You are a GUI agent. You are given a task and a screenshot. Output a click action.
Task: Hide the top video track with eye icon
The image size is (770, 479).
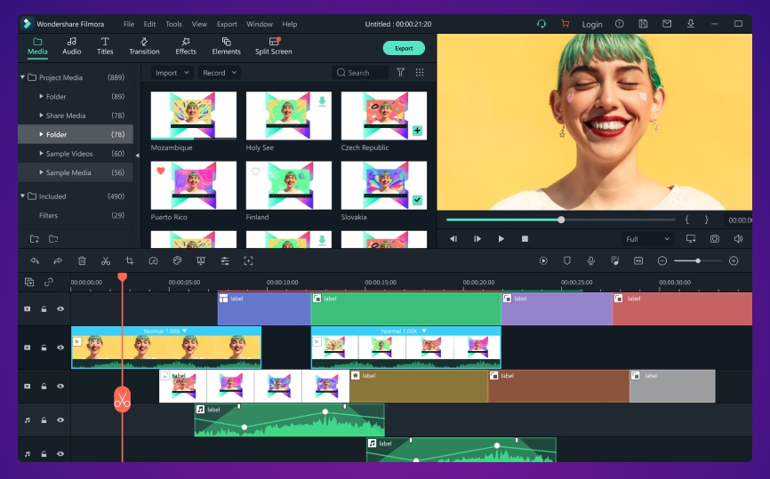click(x=60, y=309)
